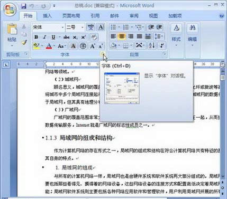Toggle underline formatting

click(53, 37)
